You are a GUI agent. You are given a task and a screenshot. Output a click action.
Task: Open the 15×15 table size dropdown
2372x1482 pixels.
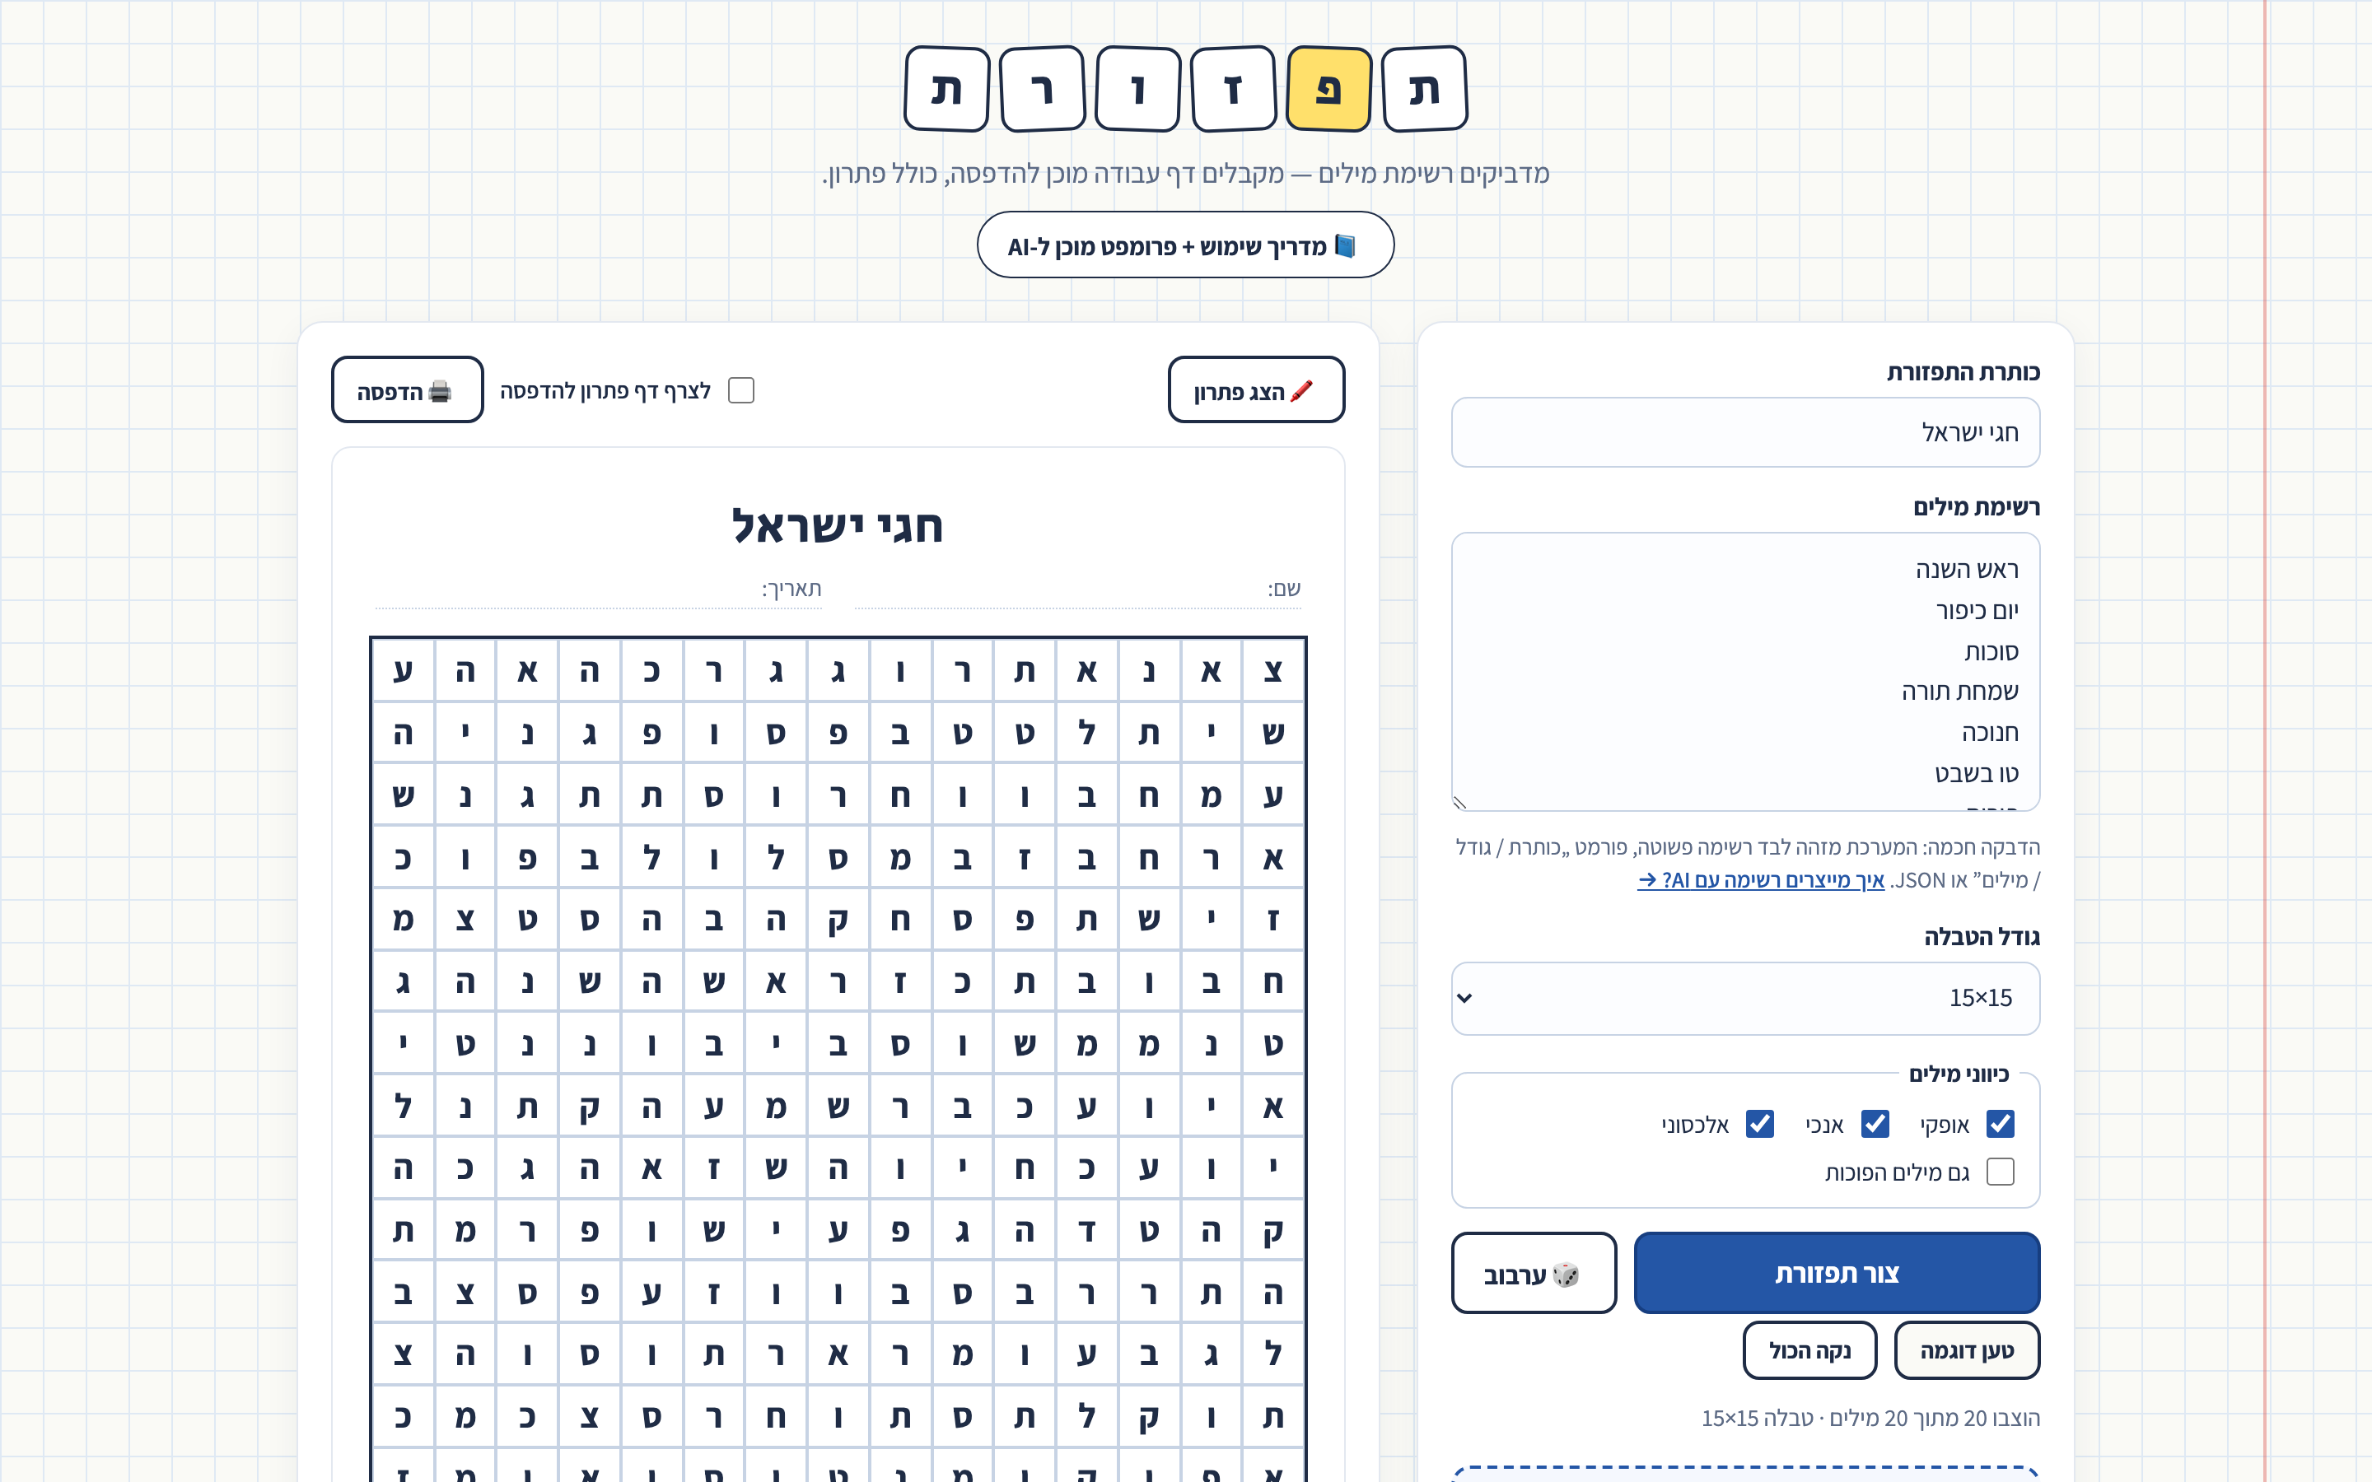pyautogui.click(x=1744, y=998)
